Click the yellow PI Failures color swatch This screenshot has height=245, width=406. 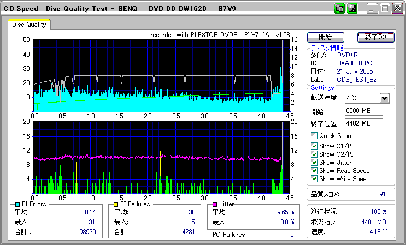tap(115, 204)
